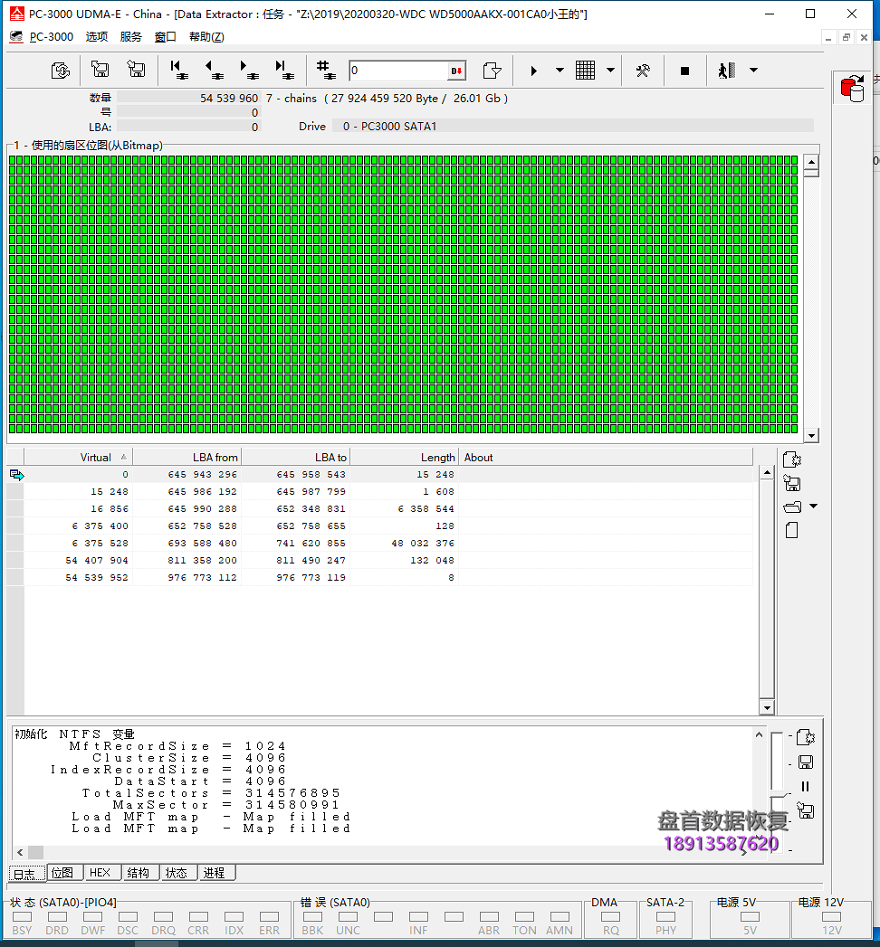The height and width of the screenshot is (947, 880).
Task: Stop the task with the stop button
Action: point(684,71)
